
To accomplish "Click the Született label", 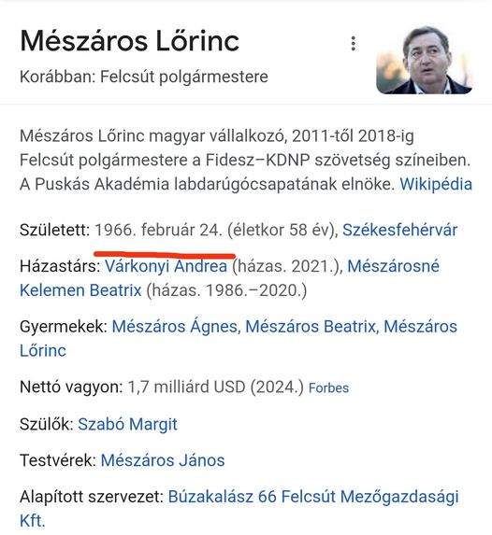I will point(54,230).
